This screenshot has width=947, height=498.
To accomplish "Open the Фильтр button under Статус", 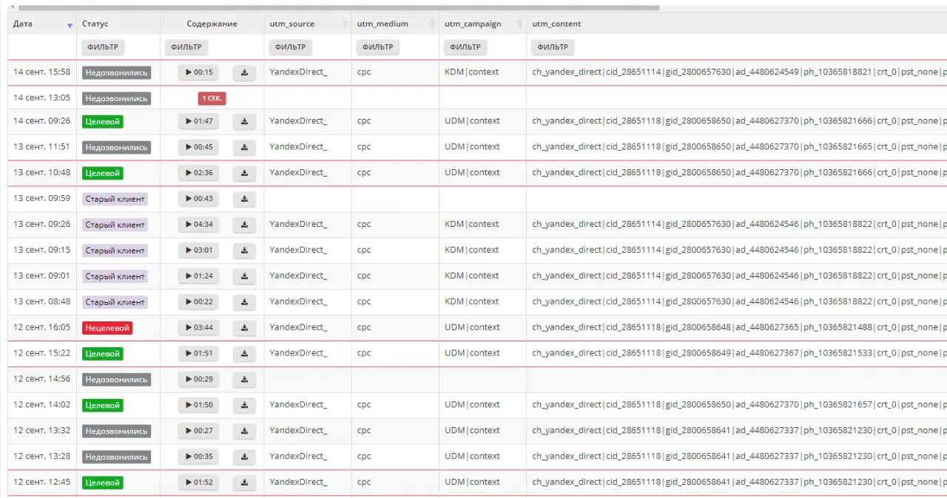I will pyautogui.click(x=103, y=47).
